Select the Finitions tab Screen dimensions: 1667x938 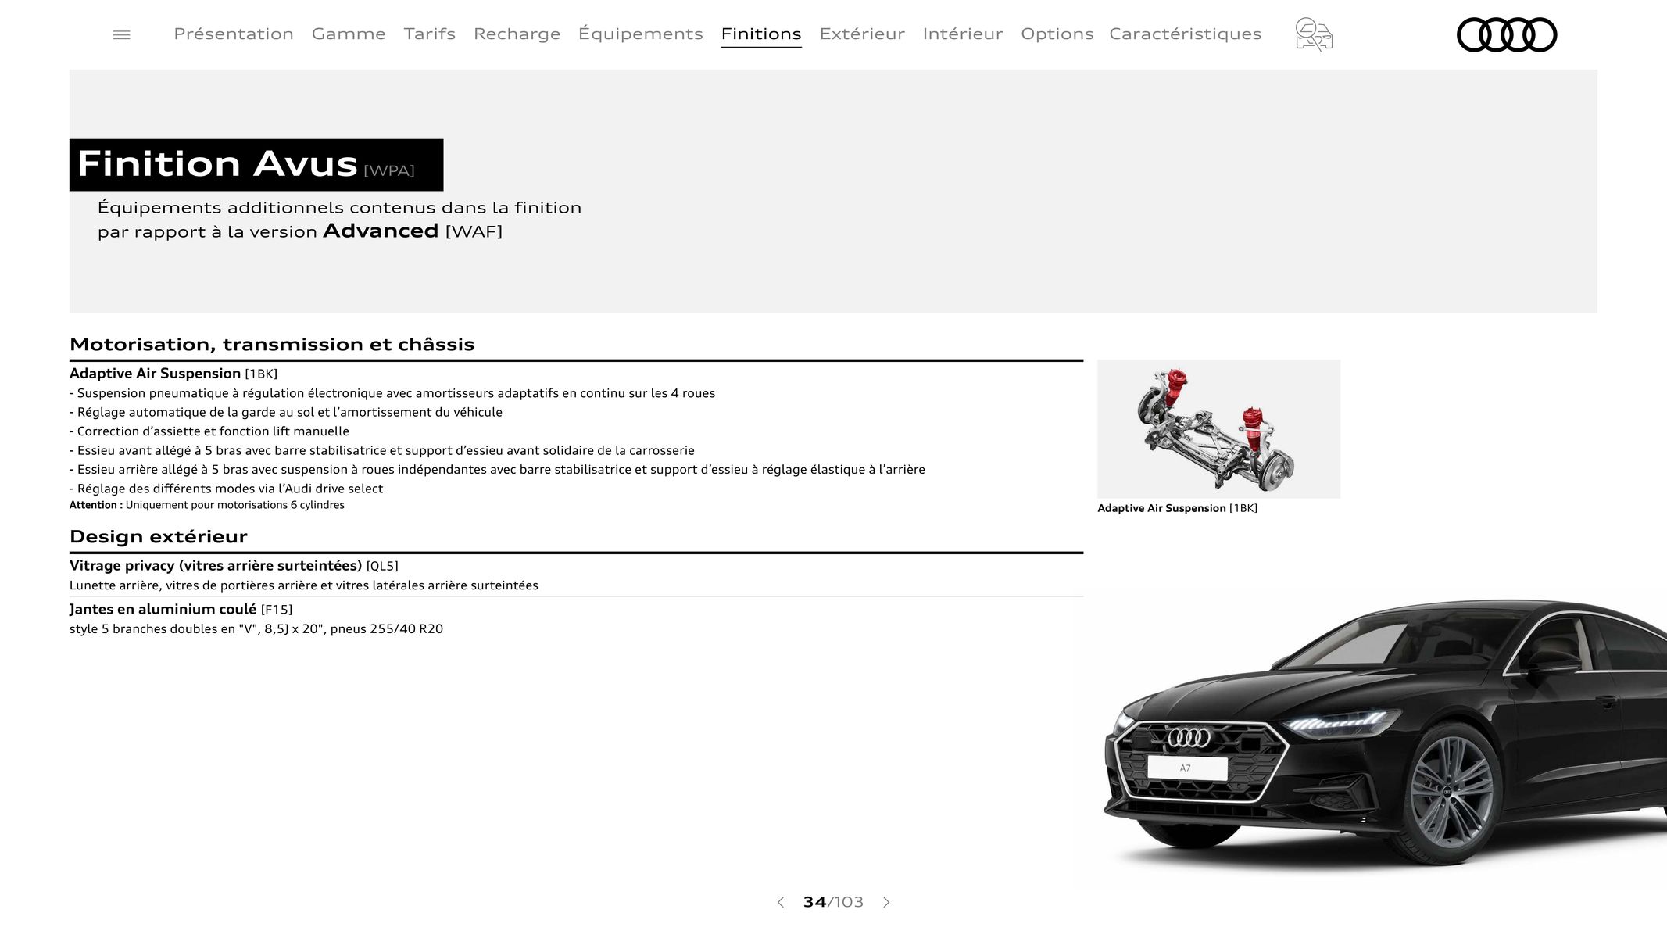point(761,34)
